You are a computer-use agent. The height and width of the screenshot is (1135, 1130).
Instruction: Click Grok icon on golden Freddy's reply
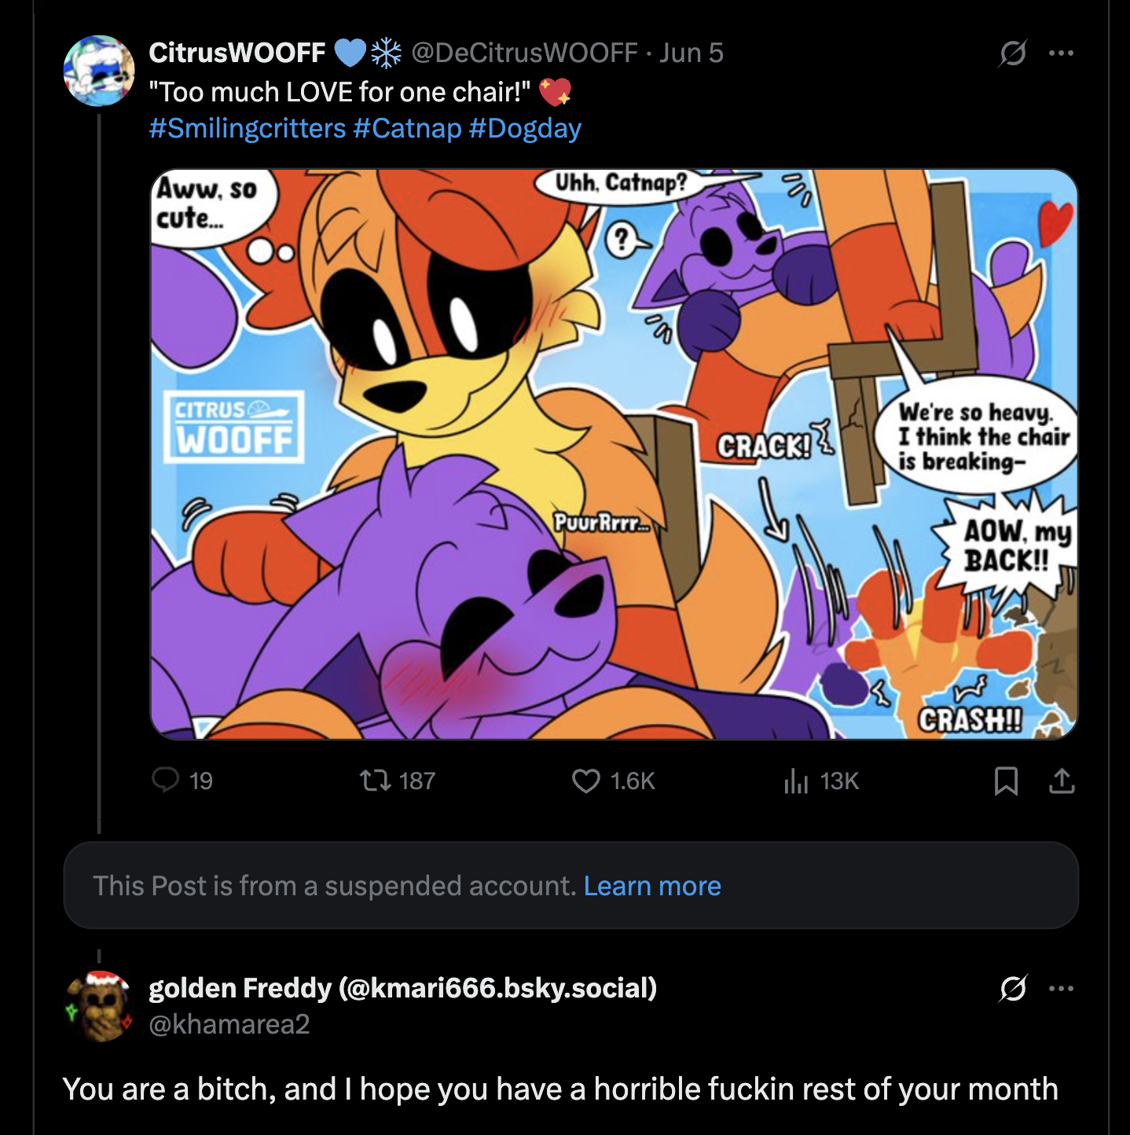coord(1013,988)
